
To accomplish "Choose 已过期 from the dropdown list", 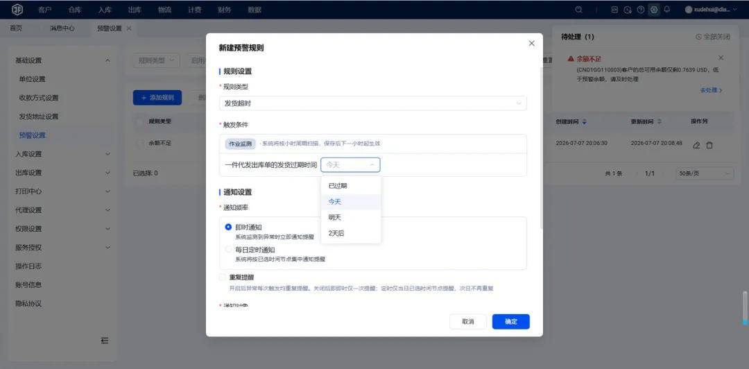I will click(351, 186).
